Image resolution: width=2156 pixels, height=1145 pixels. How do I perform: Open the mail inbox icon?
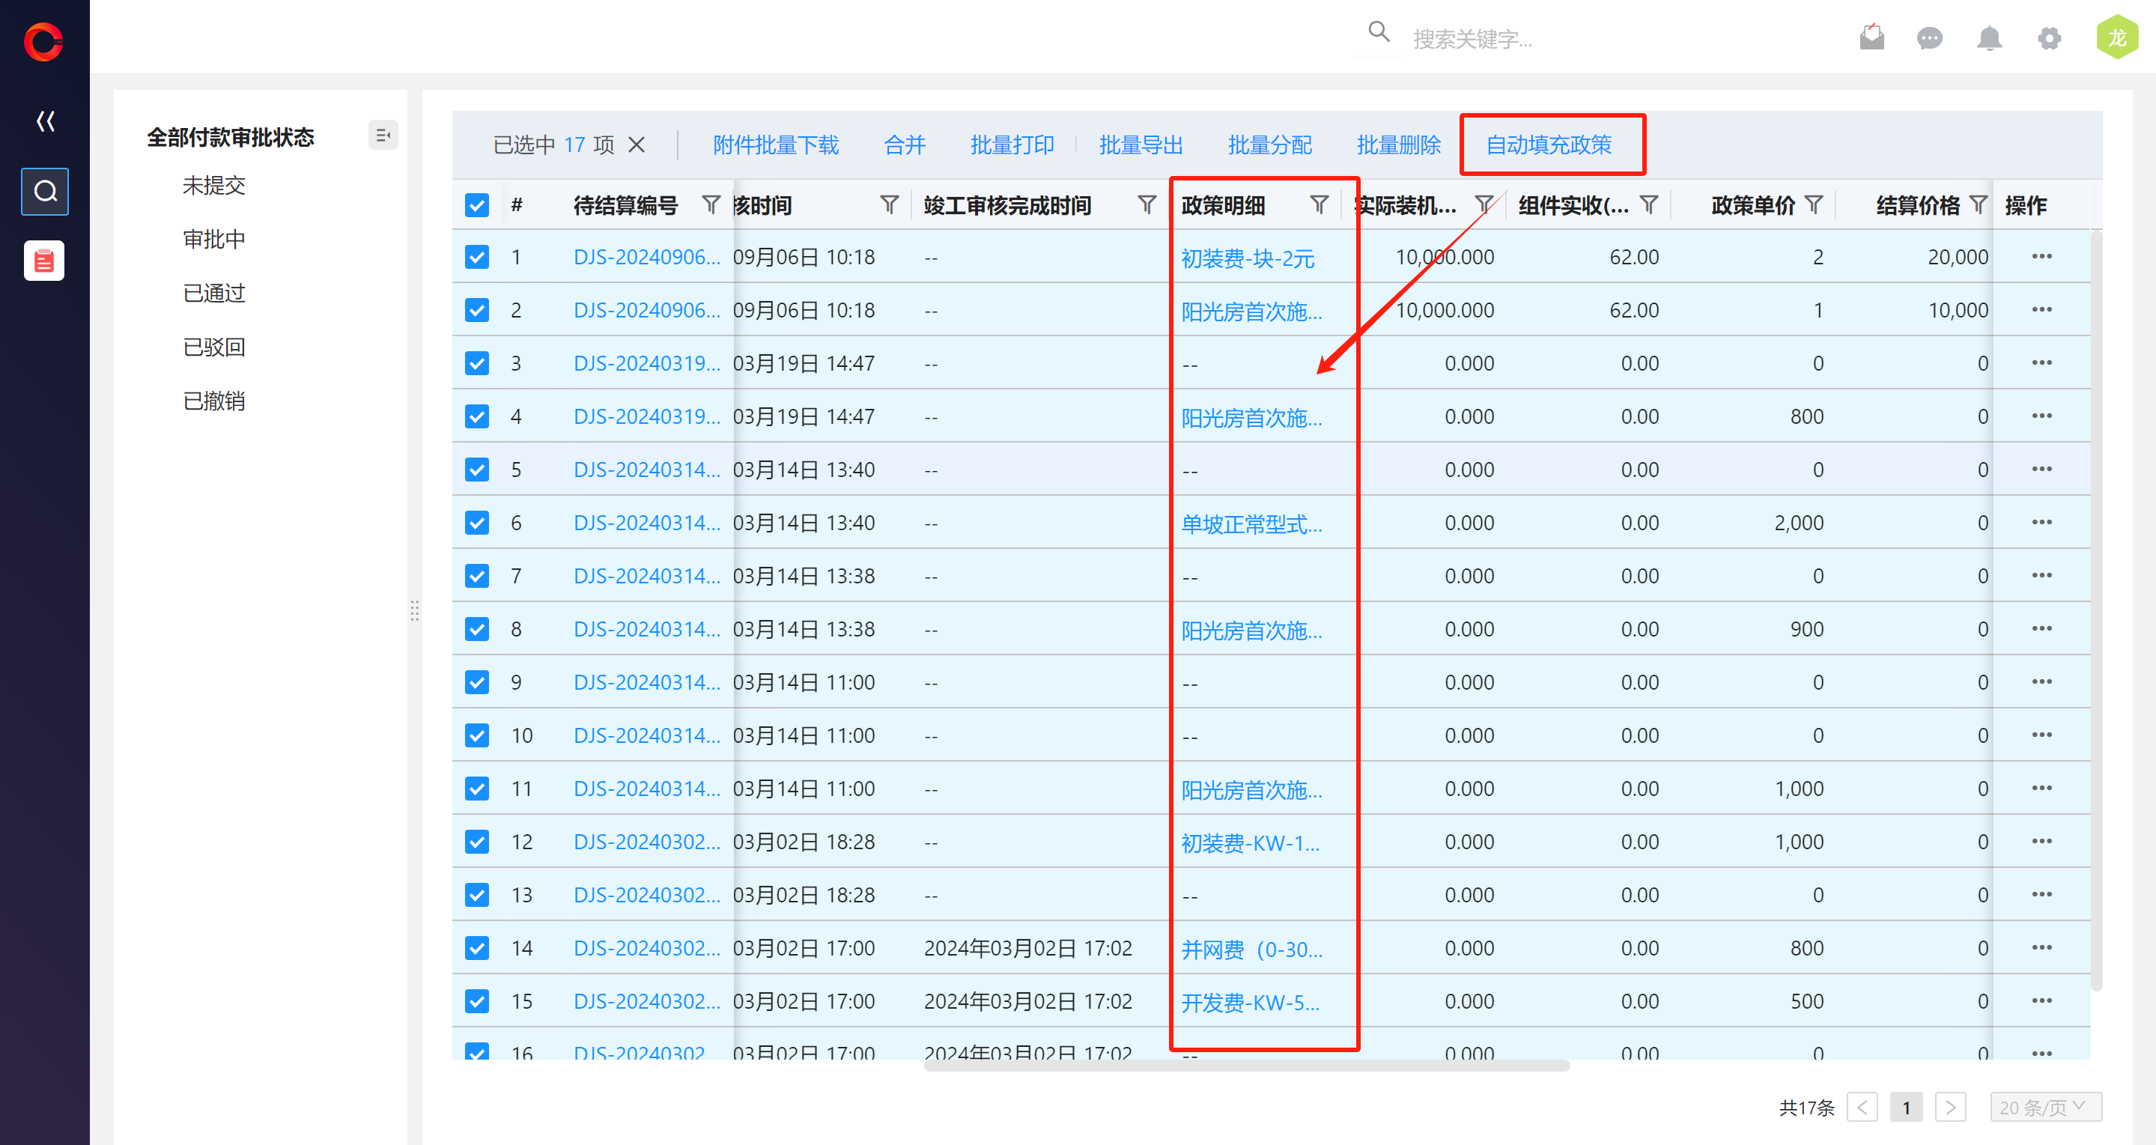point(1871,37)
